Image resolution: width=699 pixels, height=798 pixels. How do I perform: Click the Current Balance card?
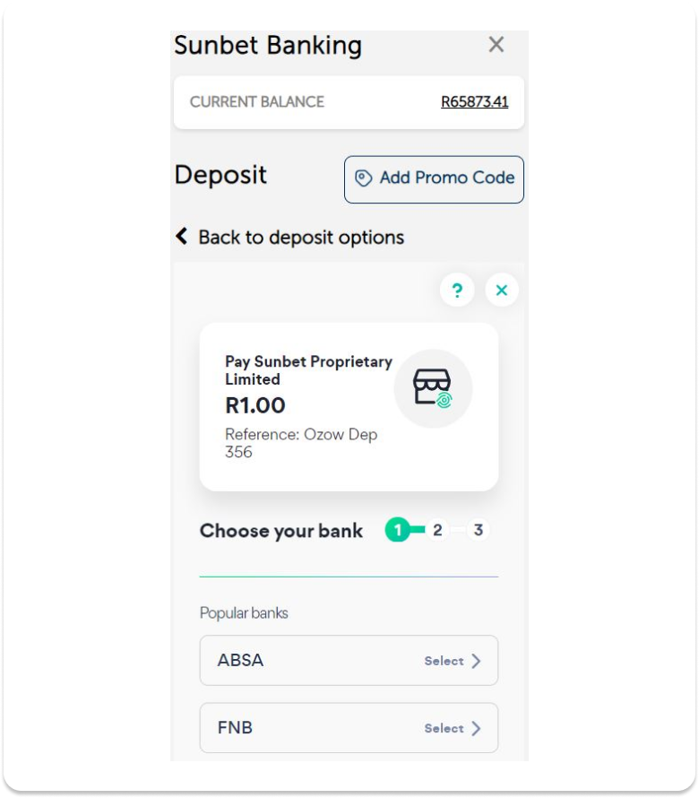coord(349,102)
